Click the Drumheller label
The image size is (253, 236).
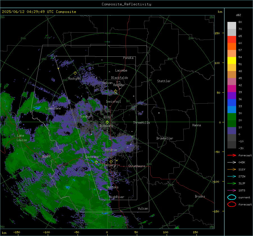pos(165,138)
